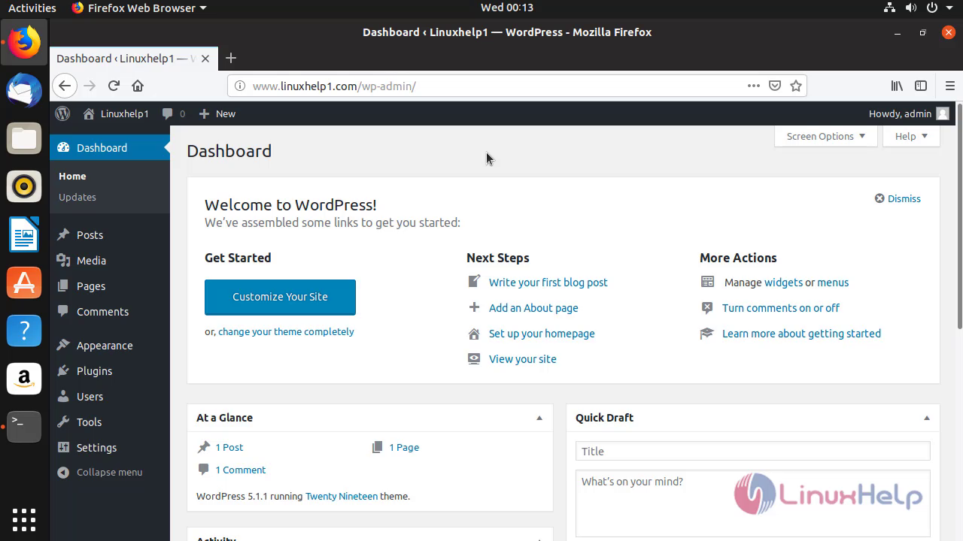Open Twenty Nineteen theme link

pyautogui.click(x=342, y=496)
